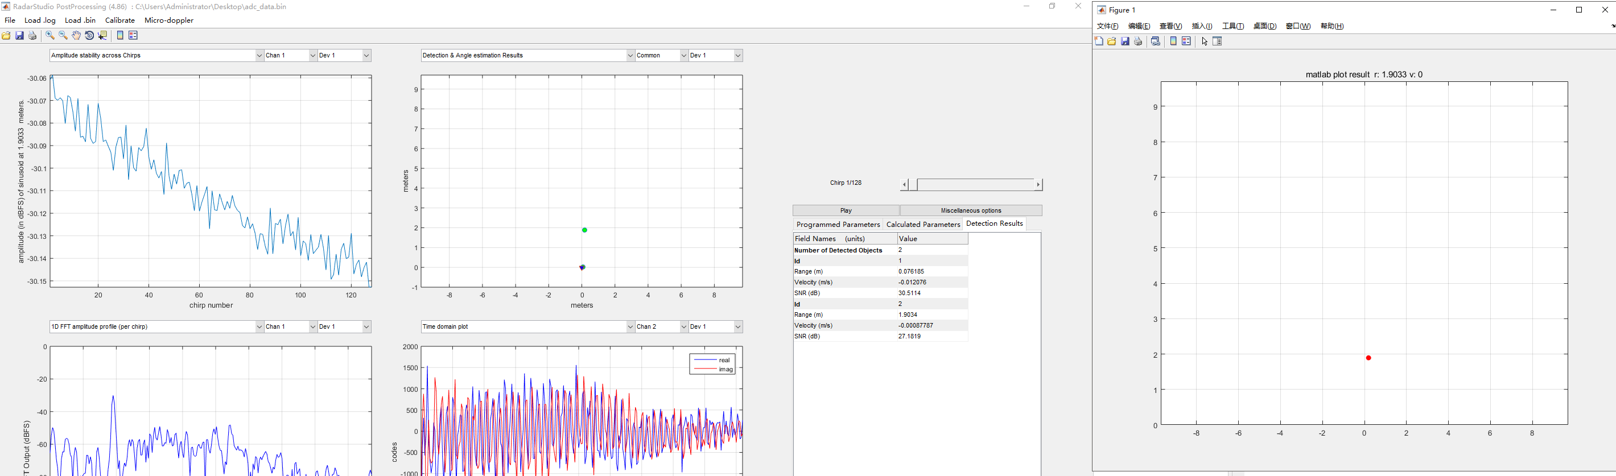Open the Time domain plot dropdown
The height and width of the screenshot is (476, 1616).
(x=527, y=327)
